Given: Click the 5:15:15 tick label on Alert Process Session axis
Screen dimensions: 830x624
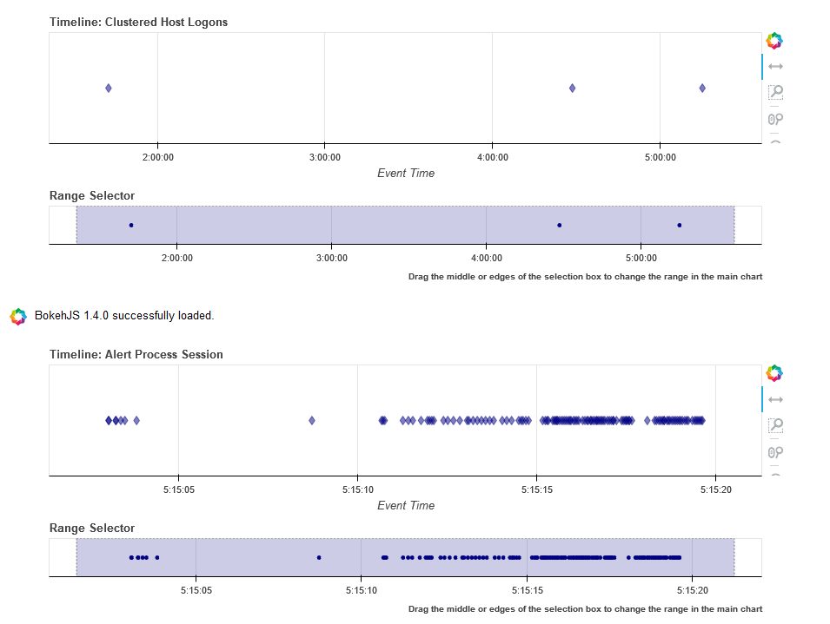Looking at the screenshot, I should pyautogui.click(x=537, y=489).
